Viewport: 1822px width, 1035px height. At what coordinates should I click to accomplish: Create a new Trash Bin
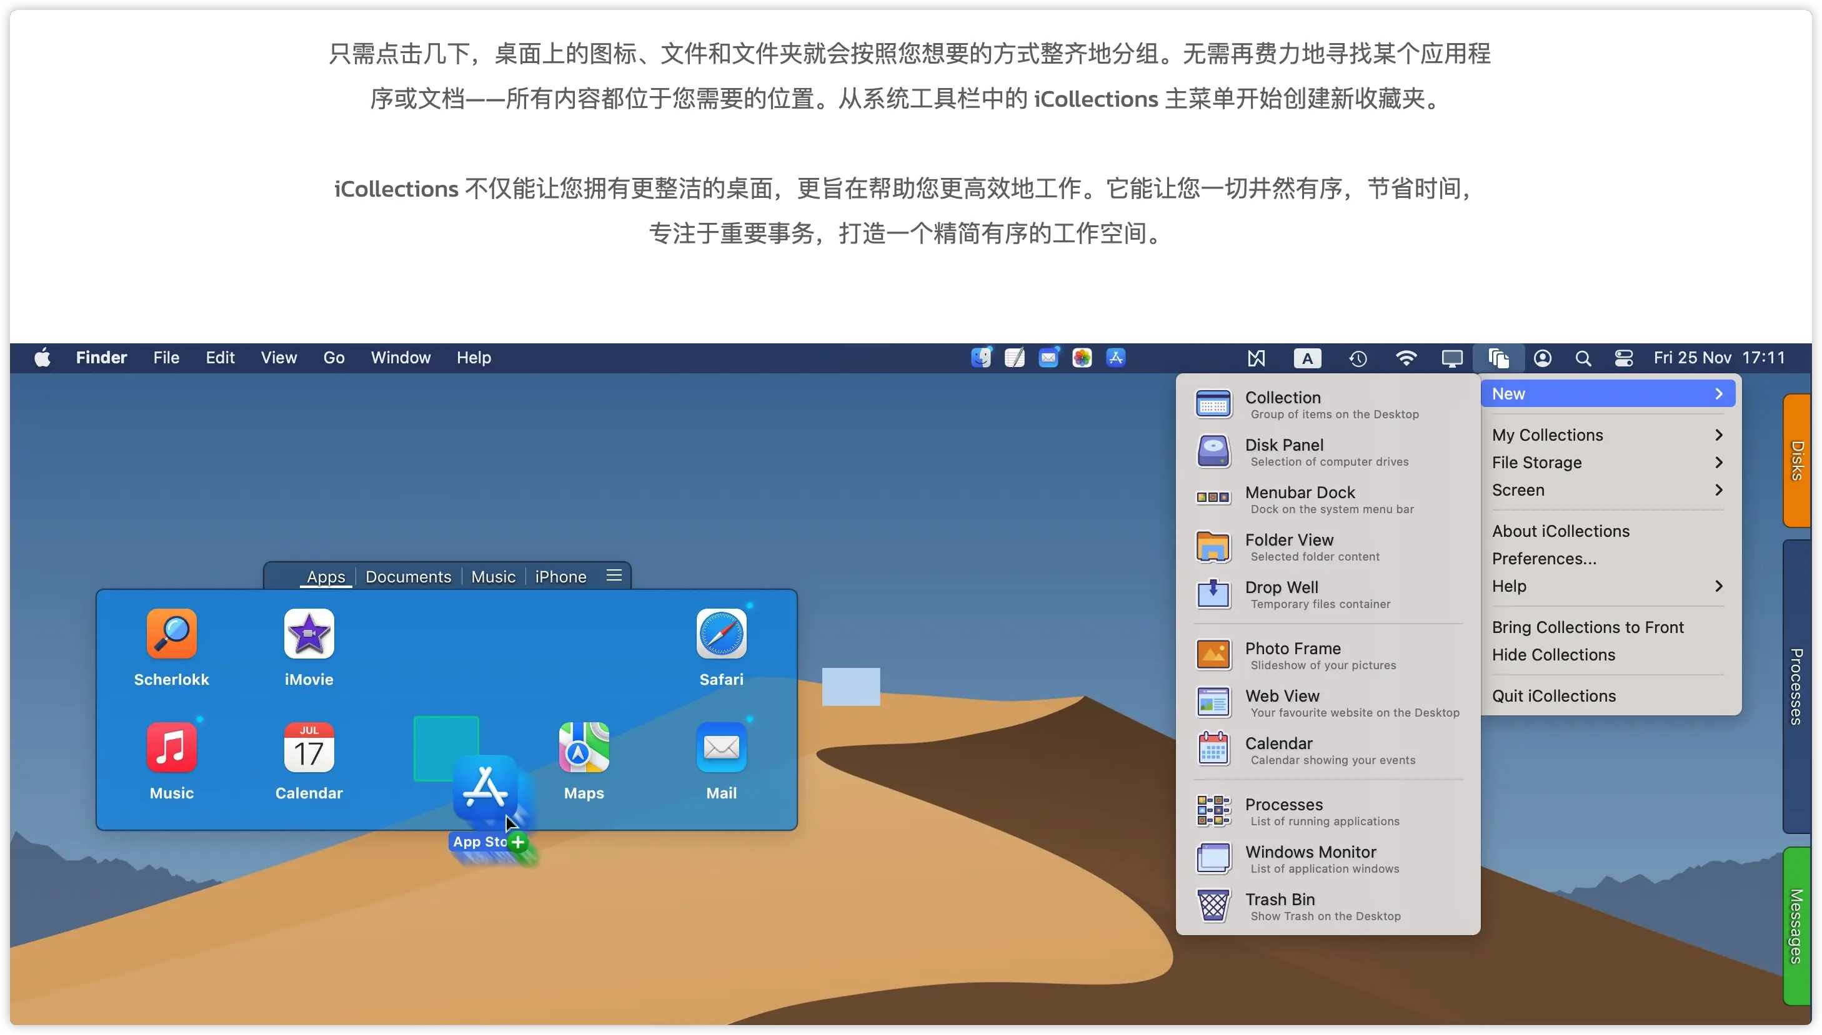(x=1328, y=907)
